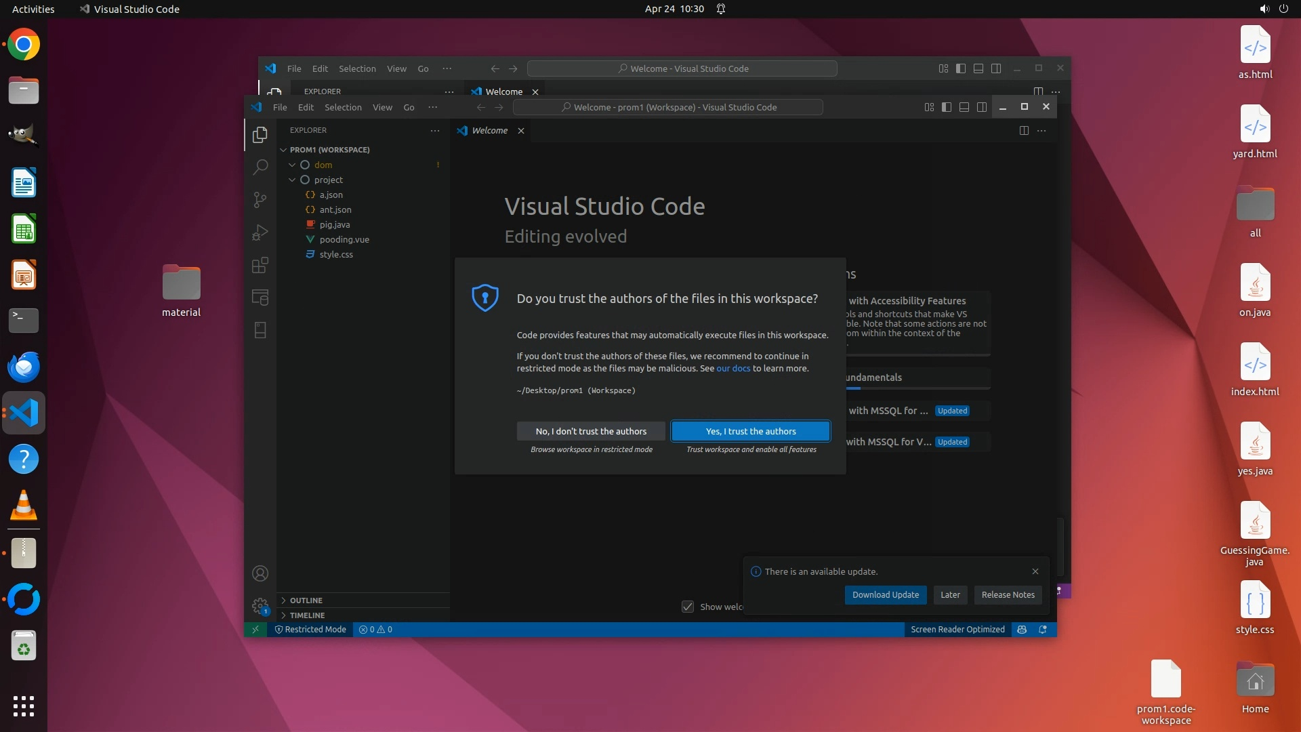
Task: Click the Accounts icon in activity bar
Action: [x=260, y=573]
